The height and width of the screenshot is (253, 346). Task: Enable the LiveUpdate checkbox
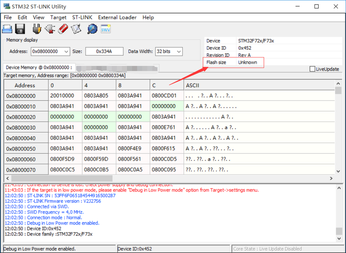point(312,69)
